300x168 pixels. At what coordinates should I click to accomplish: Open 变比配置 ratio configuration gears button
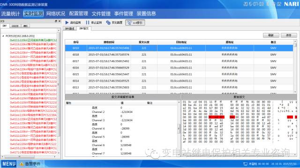(114, 23)
